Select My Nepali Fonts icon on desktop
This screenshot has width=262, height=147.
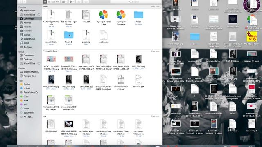click(x=252, y=37)
